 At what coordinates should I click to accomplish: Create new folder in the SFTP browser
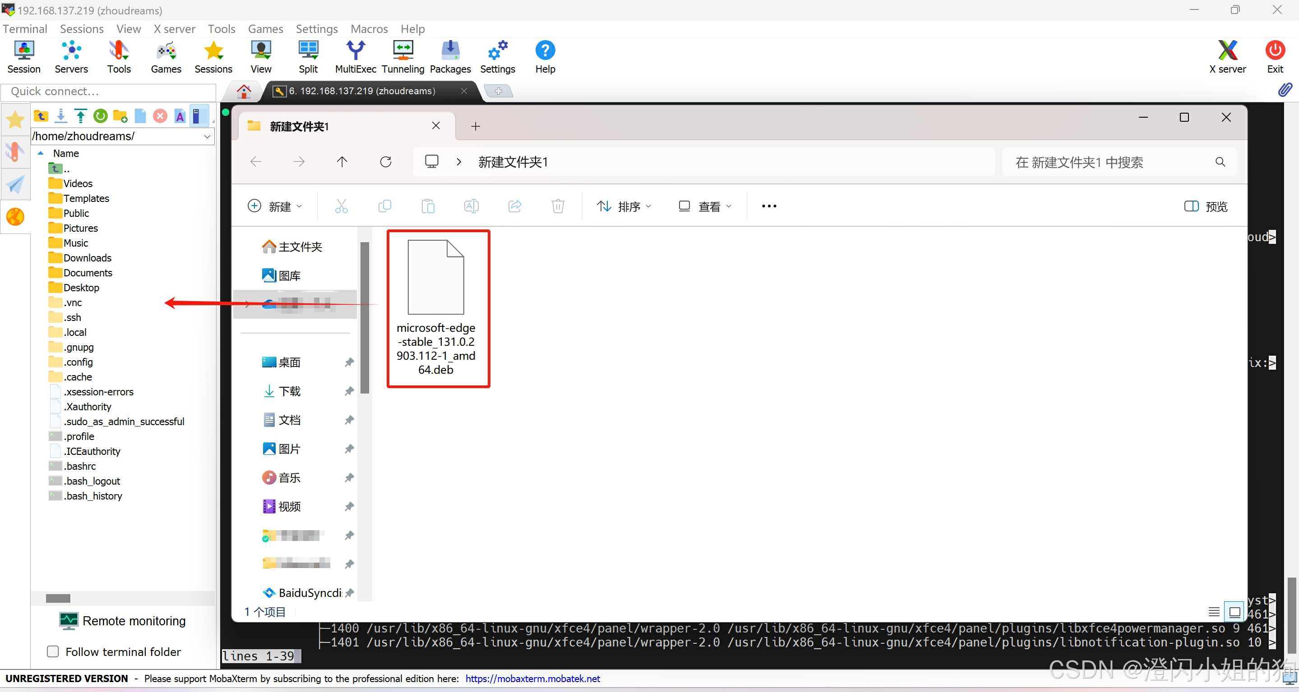(x=120, y=116)
